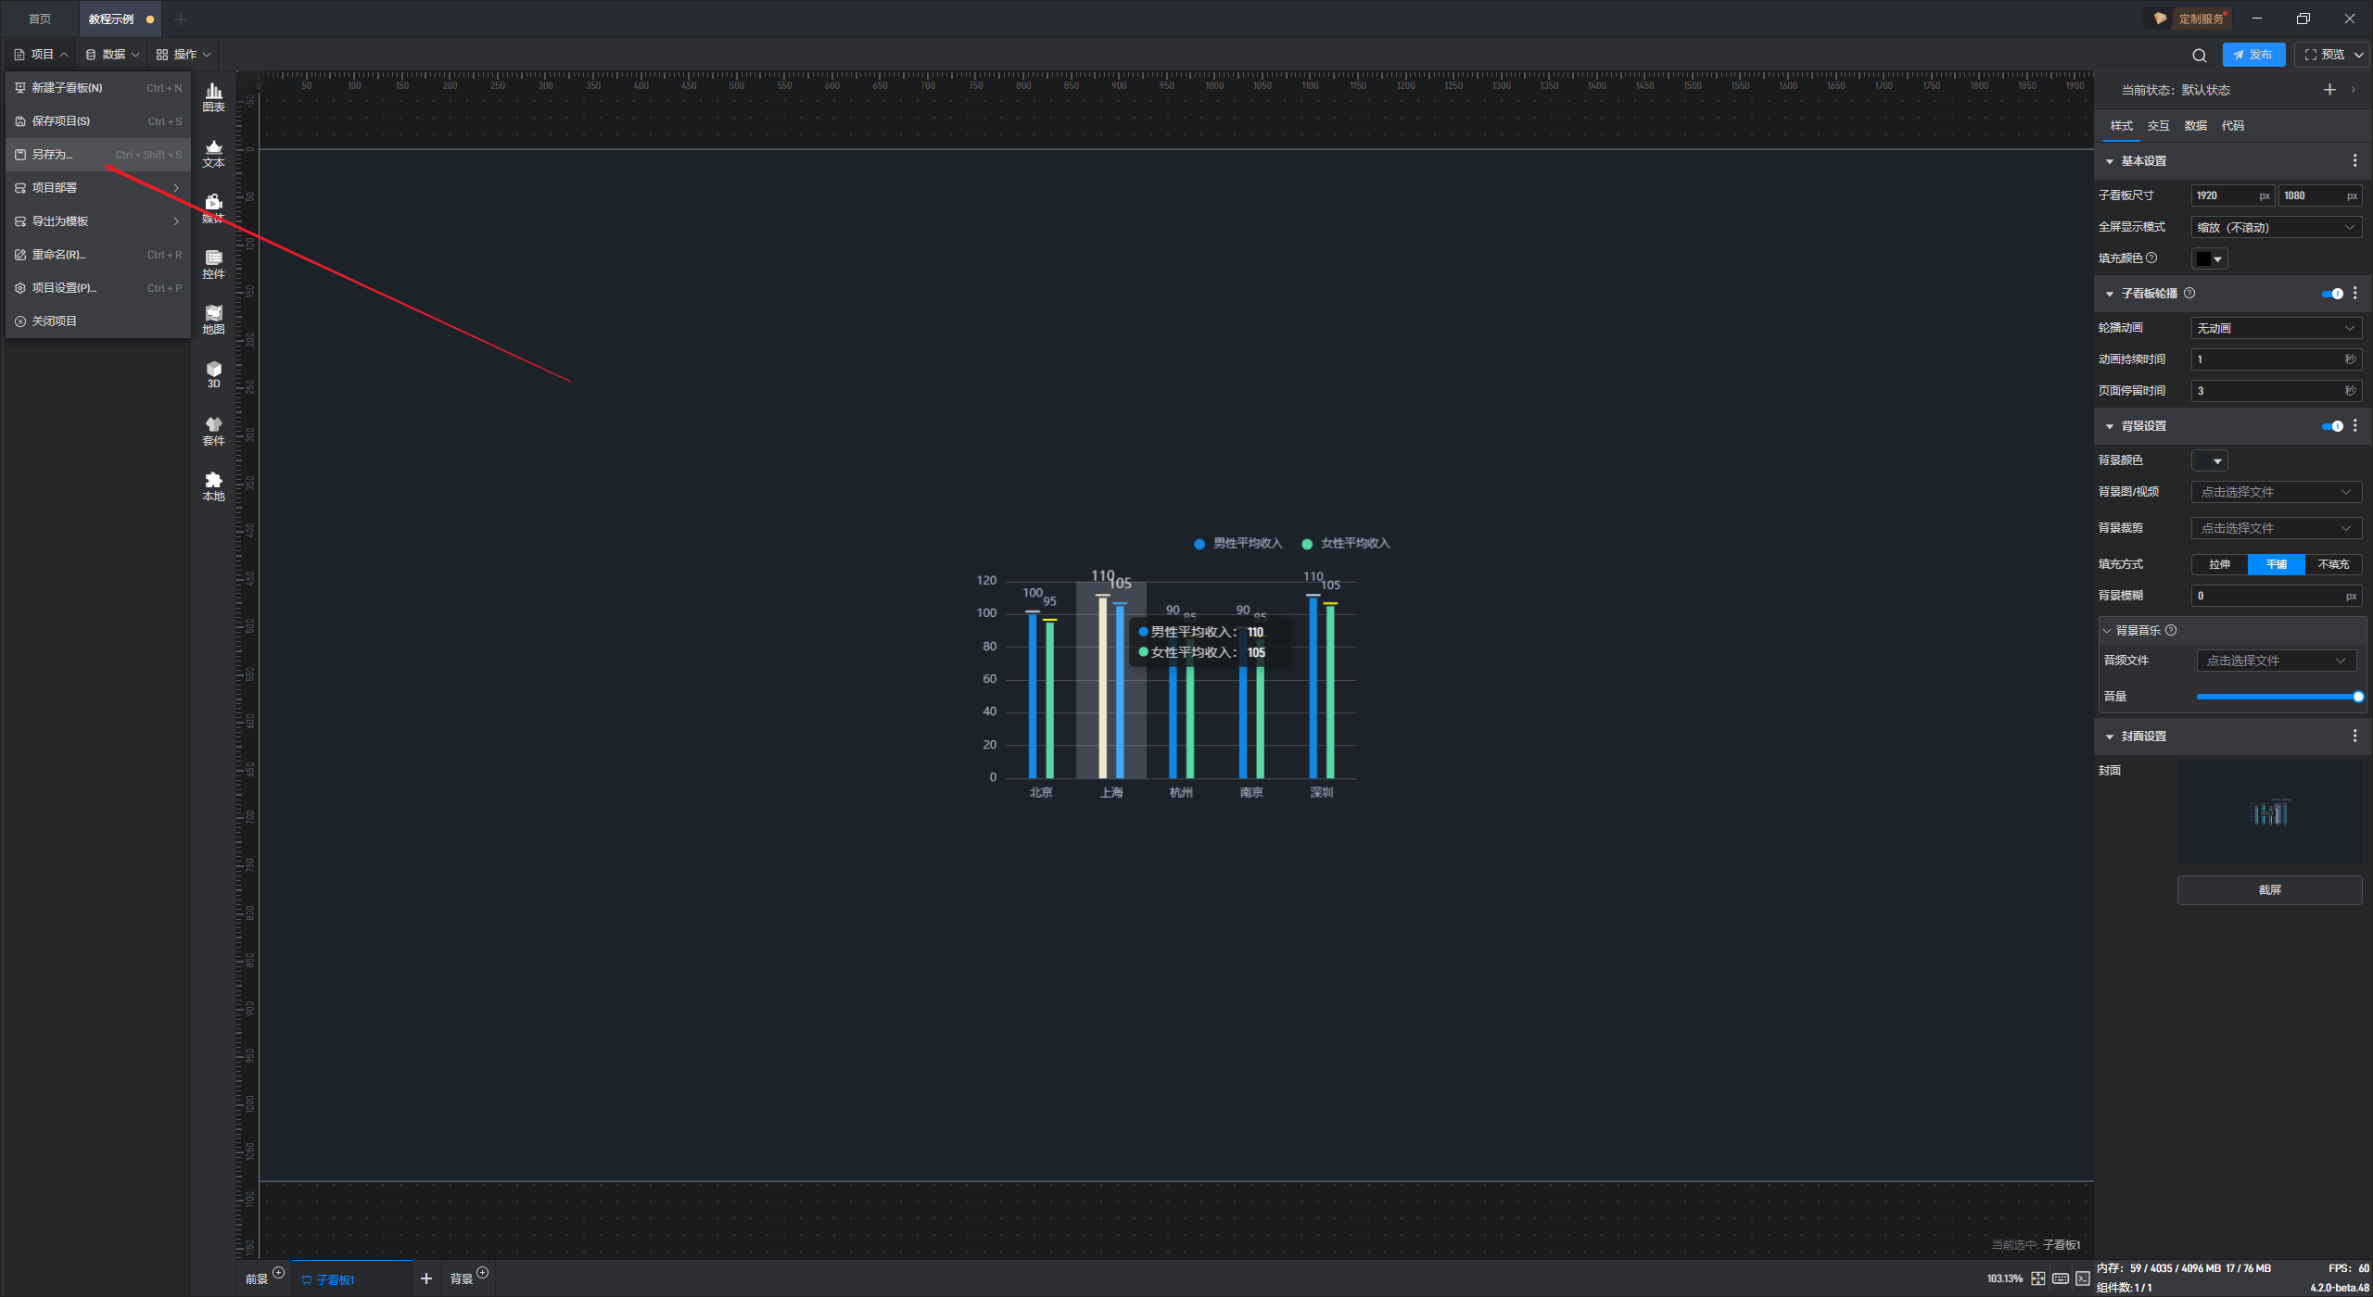The height and width of the screenshot is (1297, 2373).
Task: Click the search magnifier icon
Action: [x=2199, y=56]
